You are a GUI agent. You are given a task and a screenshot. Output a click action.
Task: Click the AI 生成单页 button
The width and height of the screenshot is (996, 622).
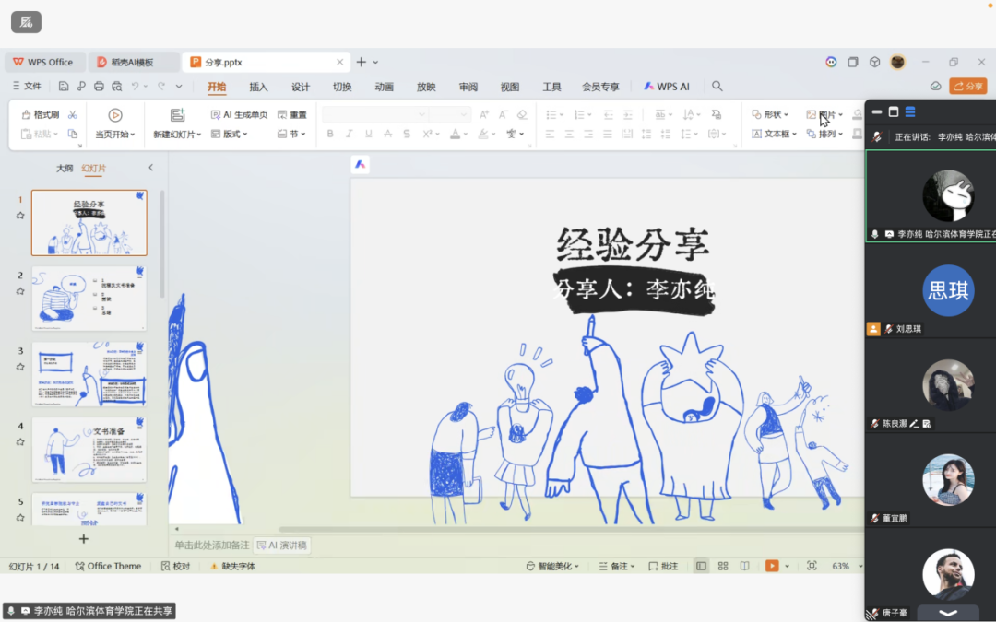[x=239, y=115]
